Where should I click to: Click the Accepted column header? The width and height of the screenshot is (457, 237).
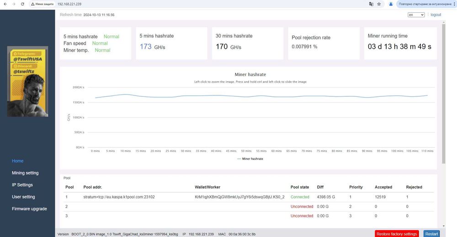coord(383,187)
